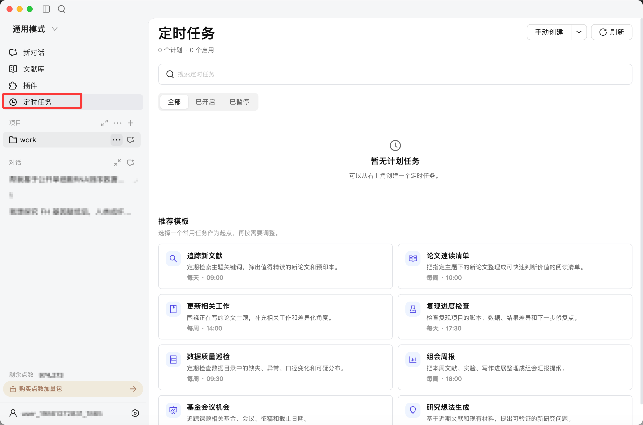This screenshot has width=643, height=425.
Task: Expand the 手动创建 dropdown arrow
Action: coord(579,32)
